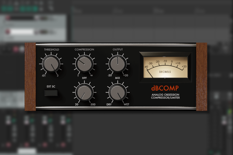Screen dimensions: 233x155
Task: Click the HPF frequency knob
Action: point(84,93)
